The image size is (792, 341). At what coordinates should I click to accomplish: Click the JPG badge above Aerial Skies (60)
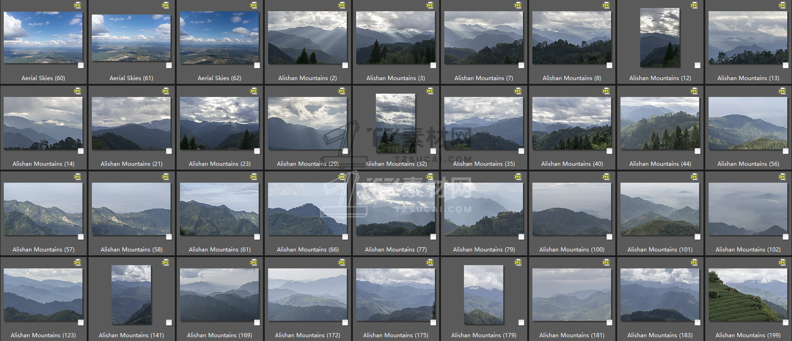[77, 6]
